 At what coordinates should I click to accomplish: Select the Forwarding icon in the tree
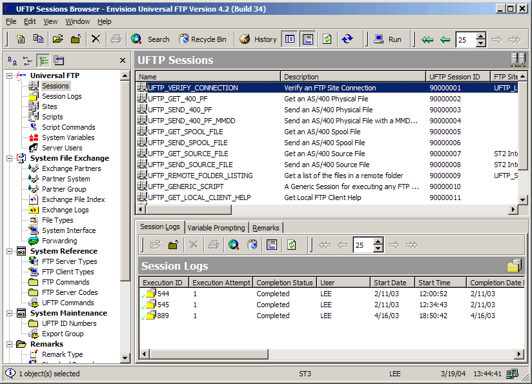34,241
